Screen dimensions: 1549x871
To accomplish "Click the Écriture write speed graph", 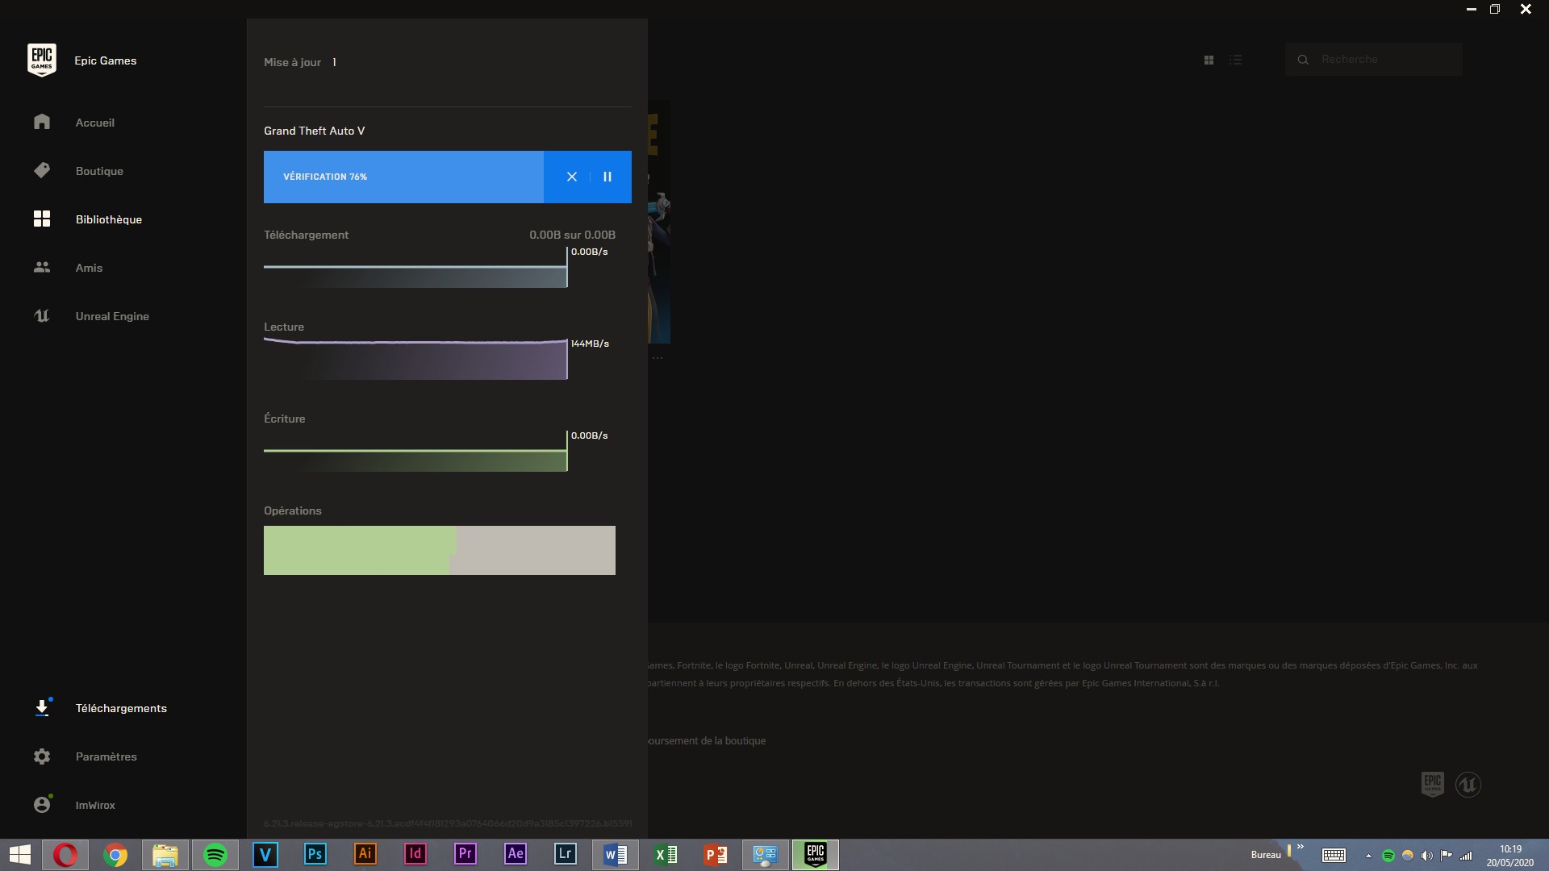I will coord(415,452).
